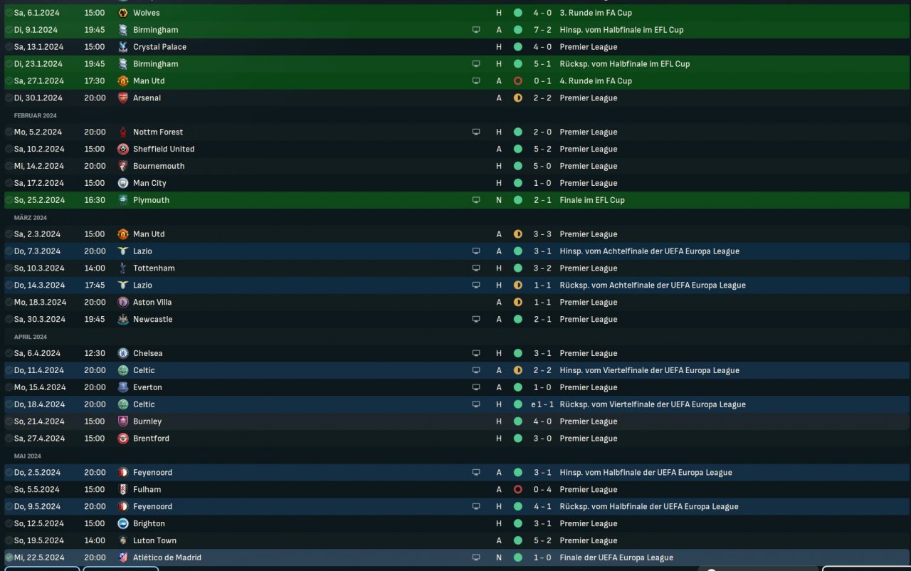Open the 5 - 2 Luton Town result
Image resolution: width=911 pixels, height=571 pixels.
click(542, 540)
